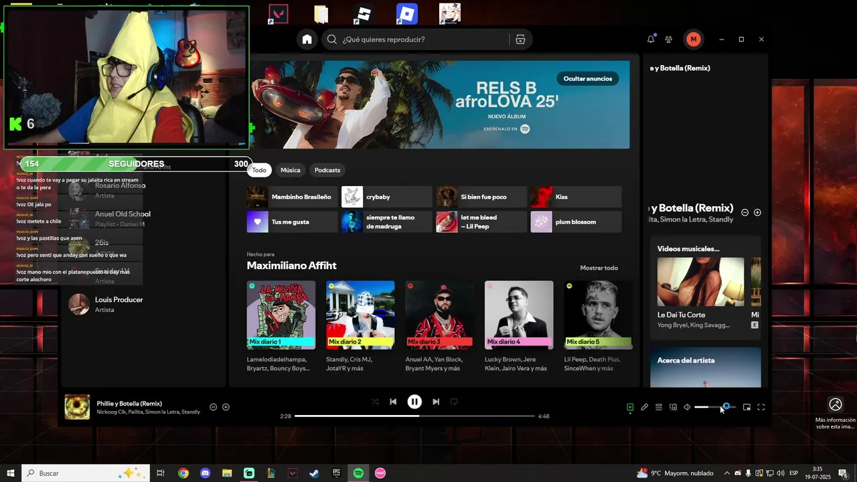The image size is (857, 482).
Task: Go to Spotify Home icon
Action: 307,39
